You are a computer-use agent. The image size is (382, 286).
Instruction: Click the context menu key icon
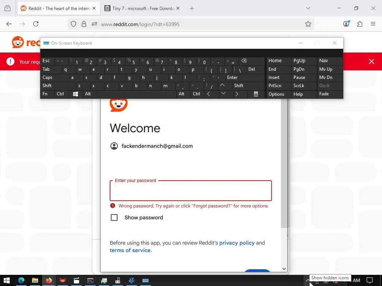[x=256, y=94]
